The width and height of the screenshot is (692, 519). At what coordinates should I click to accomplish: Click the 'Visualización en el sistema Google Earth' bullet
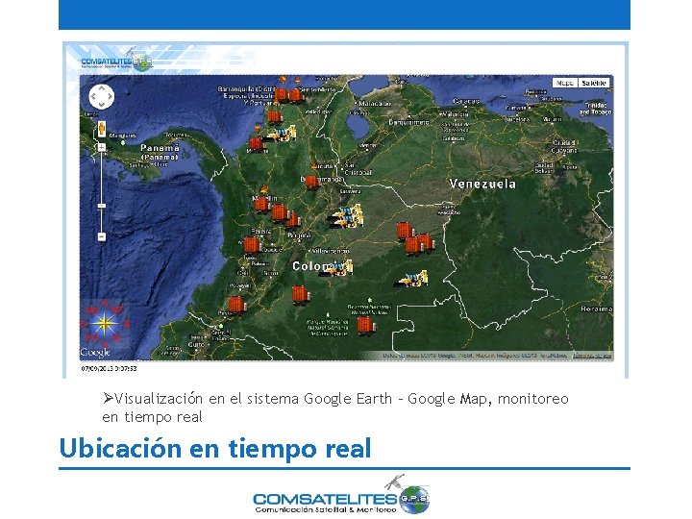coord(335,408)
